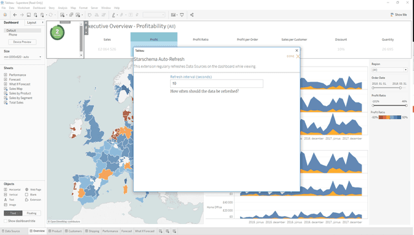Click the Show/Hide Cards icon

coord(173,15)
